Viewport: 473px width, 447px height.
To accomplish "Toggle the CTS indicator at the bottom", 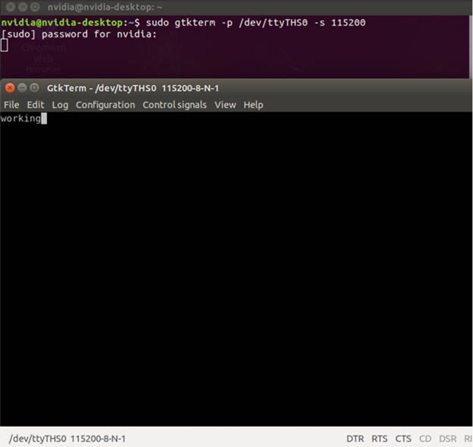I will pos(403,439).
